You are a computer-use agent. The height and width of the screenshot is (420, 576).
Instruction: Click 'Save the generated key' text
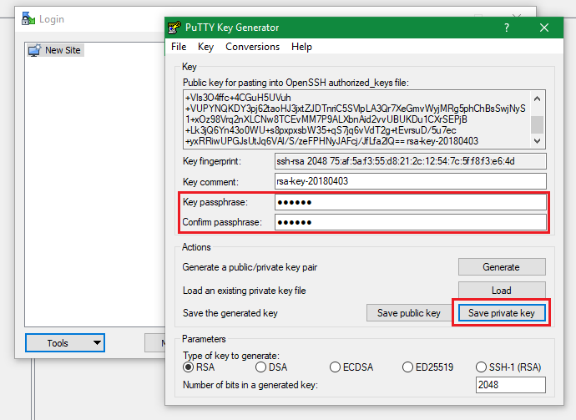pyautogui.click(x=230, y=313)
